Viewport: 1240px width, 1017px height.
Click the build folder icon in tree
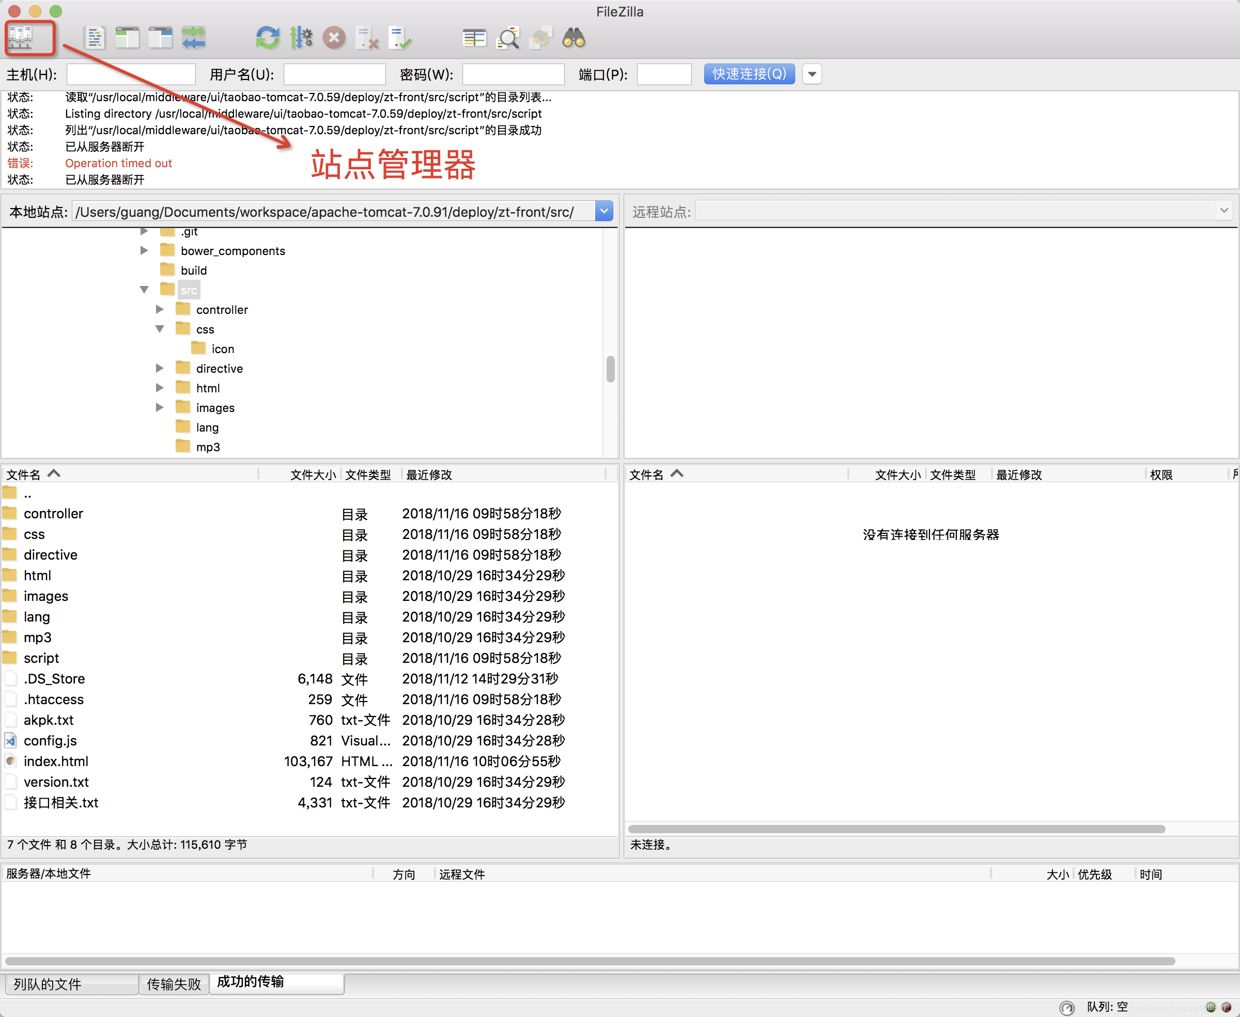[168, 269]
